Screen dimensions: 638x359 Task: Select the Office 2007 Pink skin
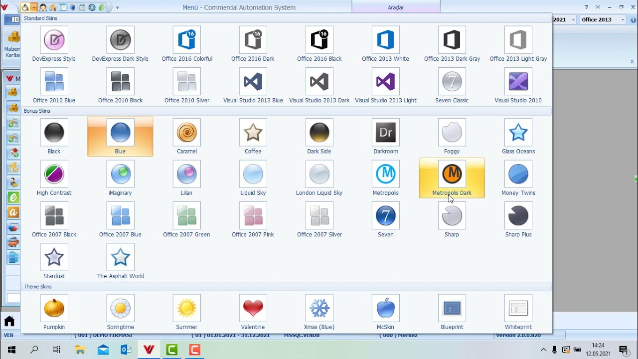(x=253, y=219)
